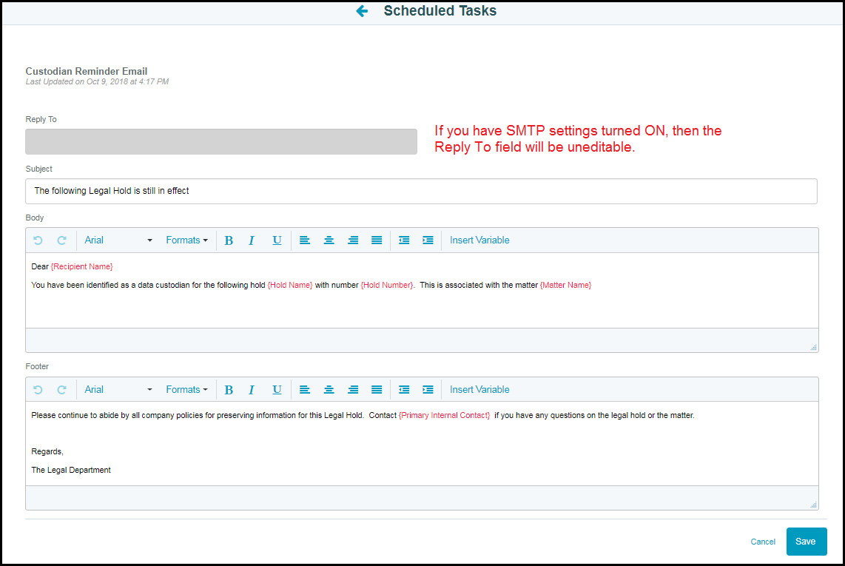Select the {Hold Name} variable
Screen dimensions: 845x566
[290, 285]
